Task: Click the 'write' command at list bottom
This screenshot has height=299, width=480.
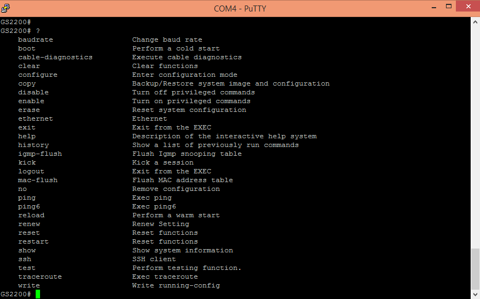Action: tap(29, 285)
